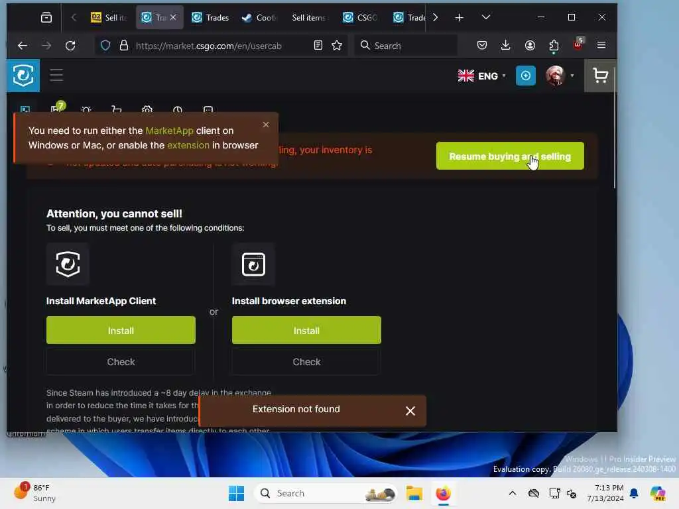
Task: Open Firefox application menu
Action: (601, 46)
